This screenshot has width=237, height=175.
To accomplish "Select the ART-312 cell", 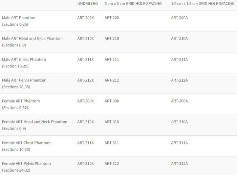I will coord(112,163).
